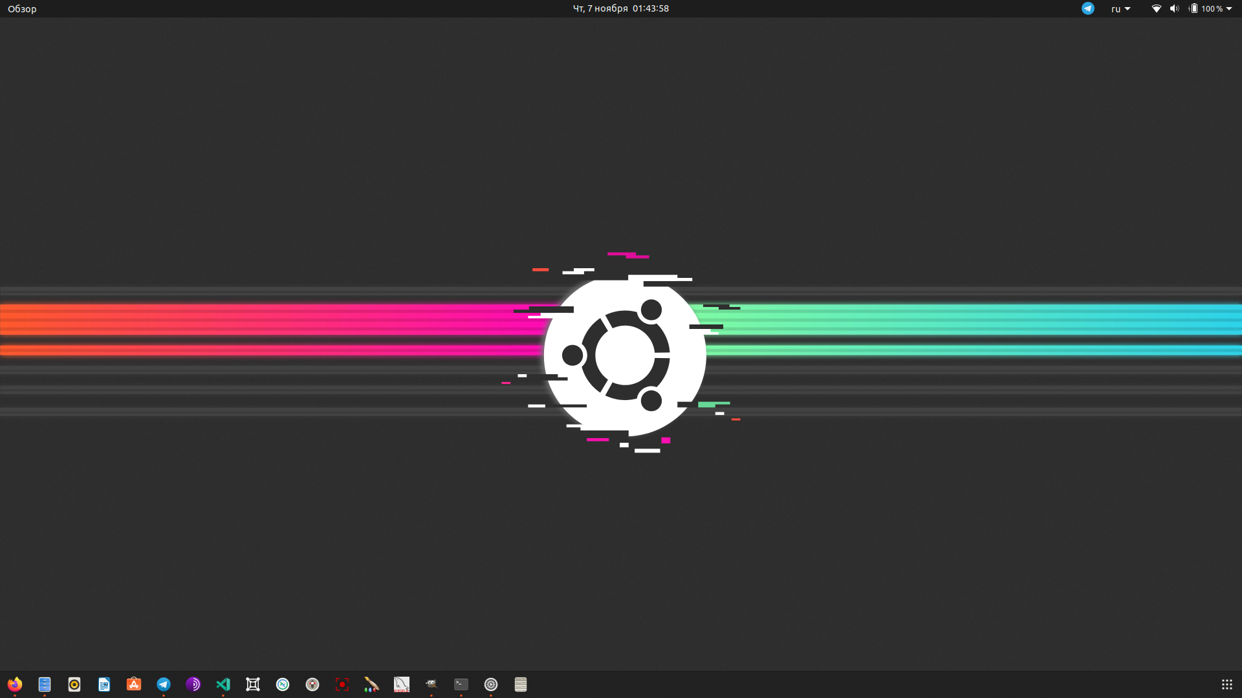
Task: Open the Terminal from the dock
Action: point(461,684)
